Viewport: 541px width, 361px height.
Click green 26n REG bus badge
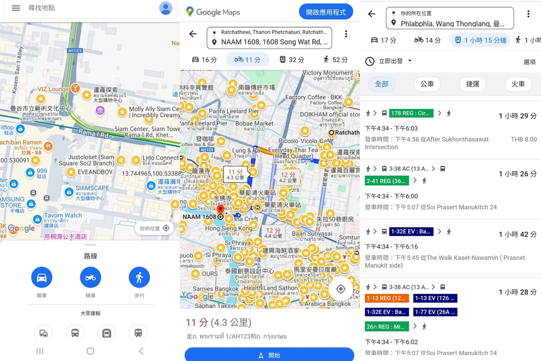pos(387,326)
